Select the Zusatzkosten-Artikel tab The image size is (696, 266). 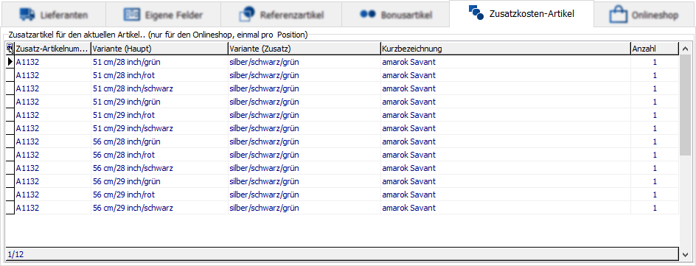pyautogui.click(x=521, y=14)
